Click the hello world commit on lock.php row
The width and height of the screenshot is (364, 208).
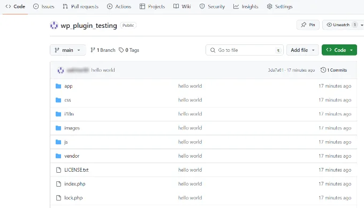[x=190, y=198]
